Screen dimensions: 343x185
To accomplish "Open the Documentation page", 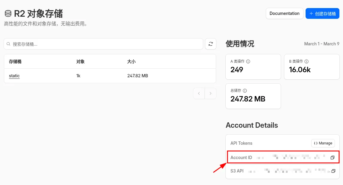I will click(x=284, y=13).
